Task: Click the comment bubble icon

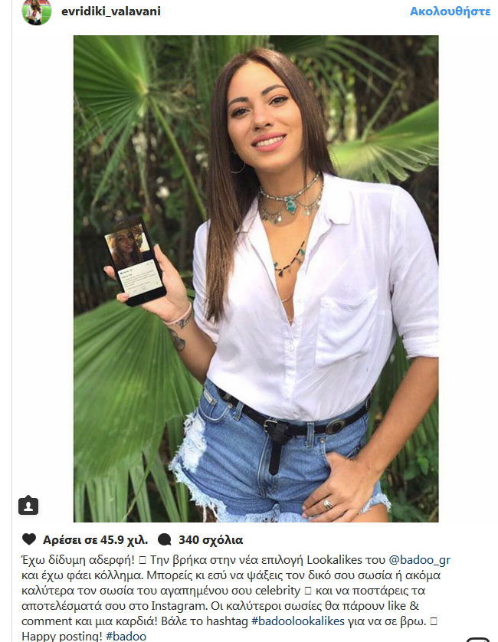Action: click(x=164, y=539)
